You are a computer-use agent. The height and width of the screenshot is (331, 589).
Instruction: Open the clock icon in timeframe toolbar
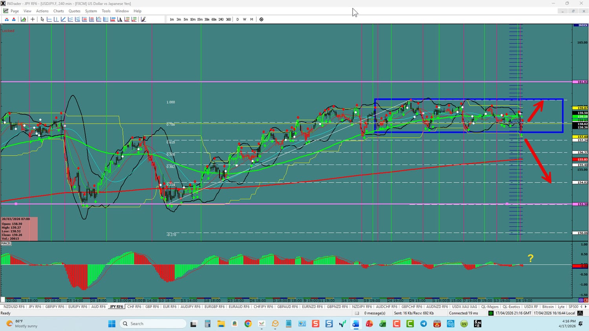[262, 19]
